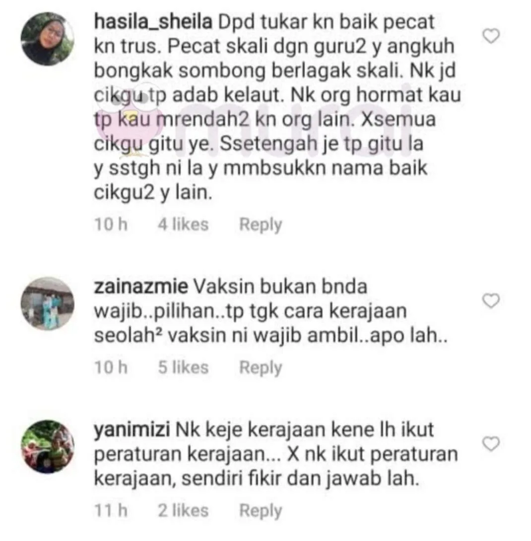Viewport: 531px width, 541px height.
Task: Open zainazmie's profile avatar
Action: pyautogui.click(x=48, y=303)
